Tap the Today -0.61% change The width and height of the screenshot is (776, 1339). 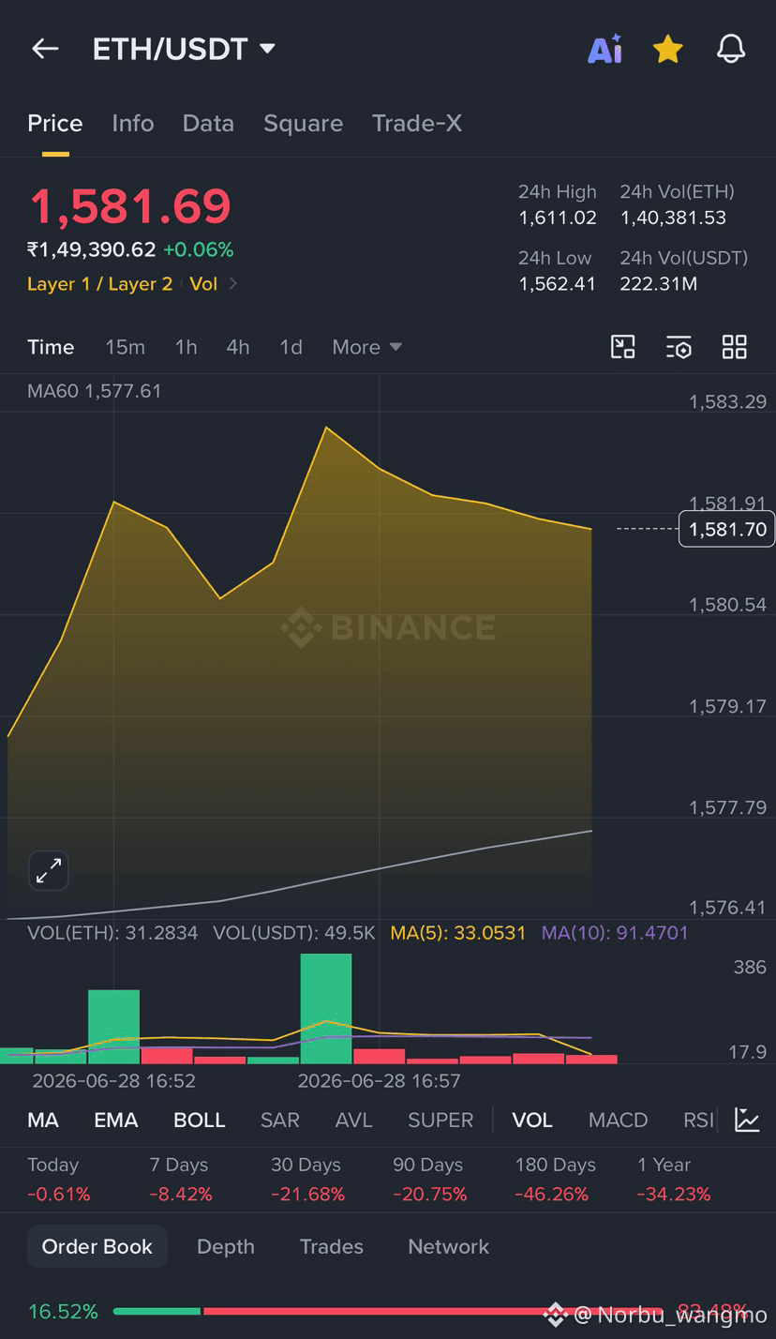[x=59, y=1195]
